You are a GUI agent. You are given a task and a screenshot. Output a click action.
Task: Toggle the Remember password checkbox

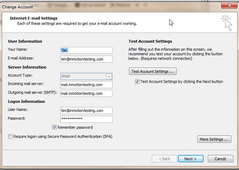point(54,127)
